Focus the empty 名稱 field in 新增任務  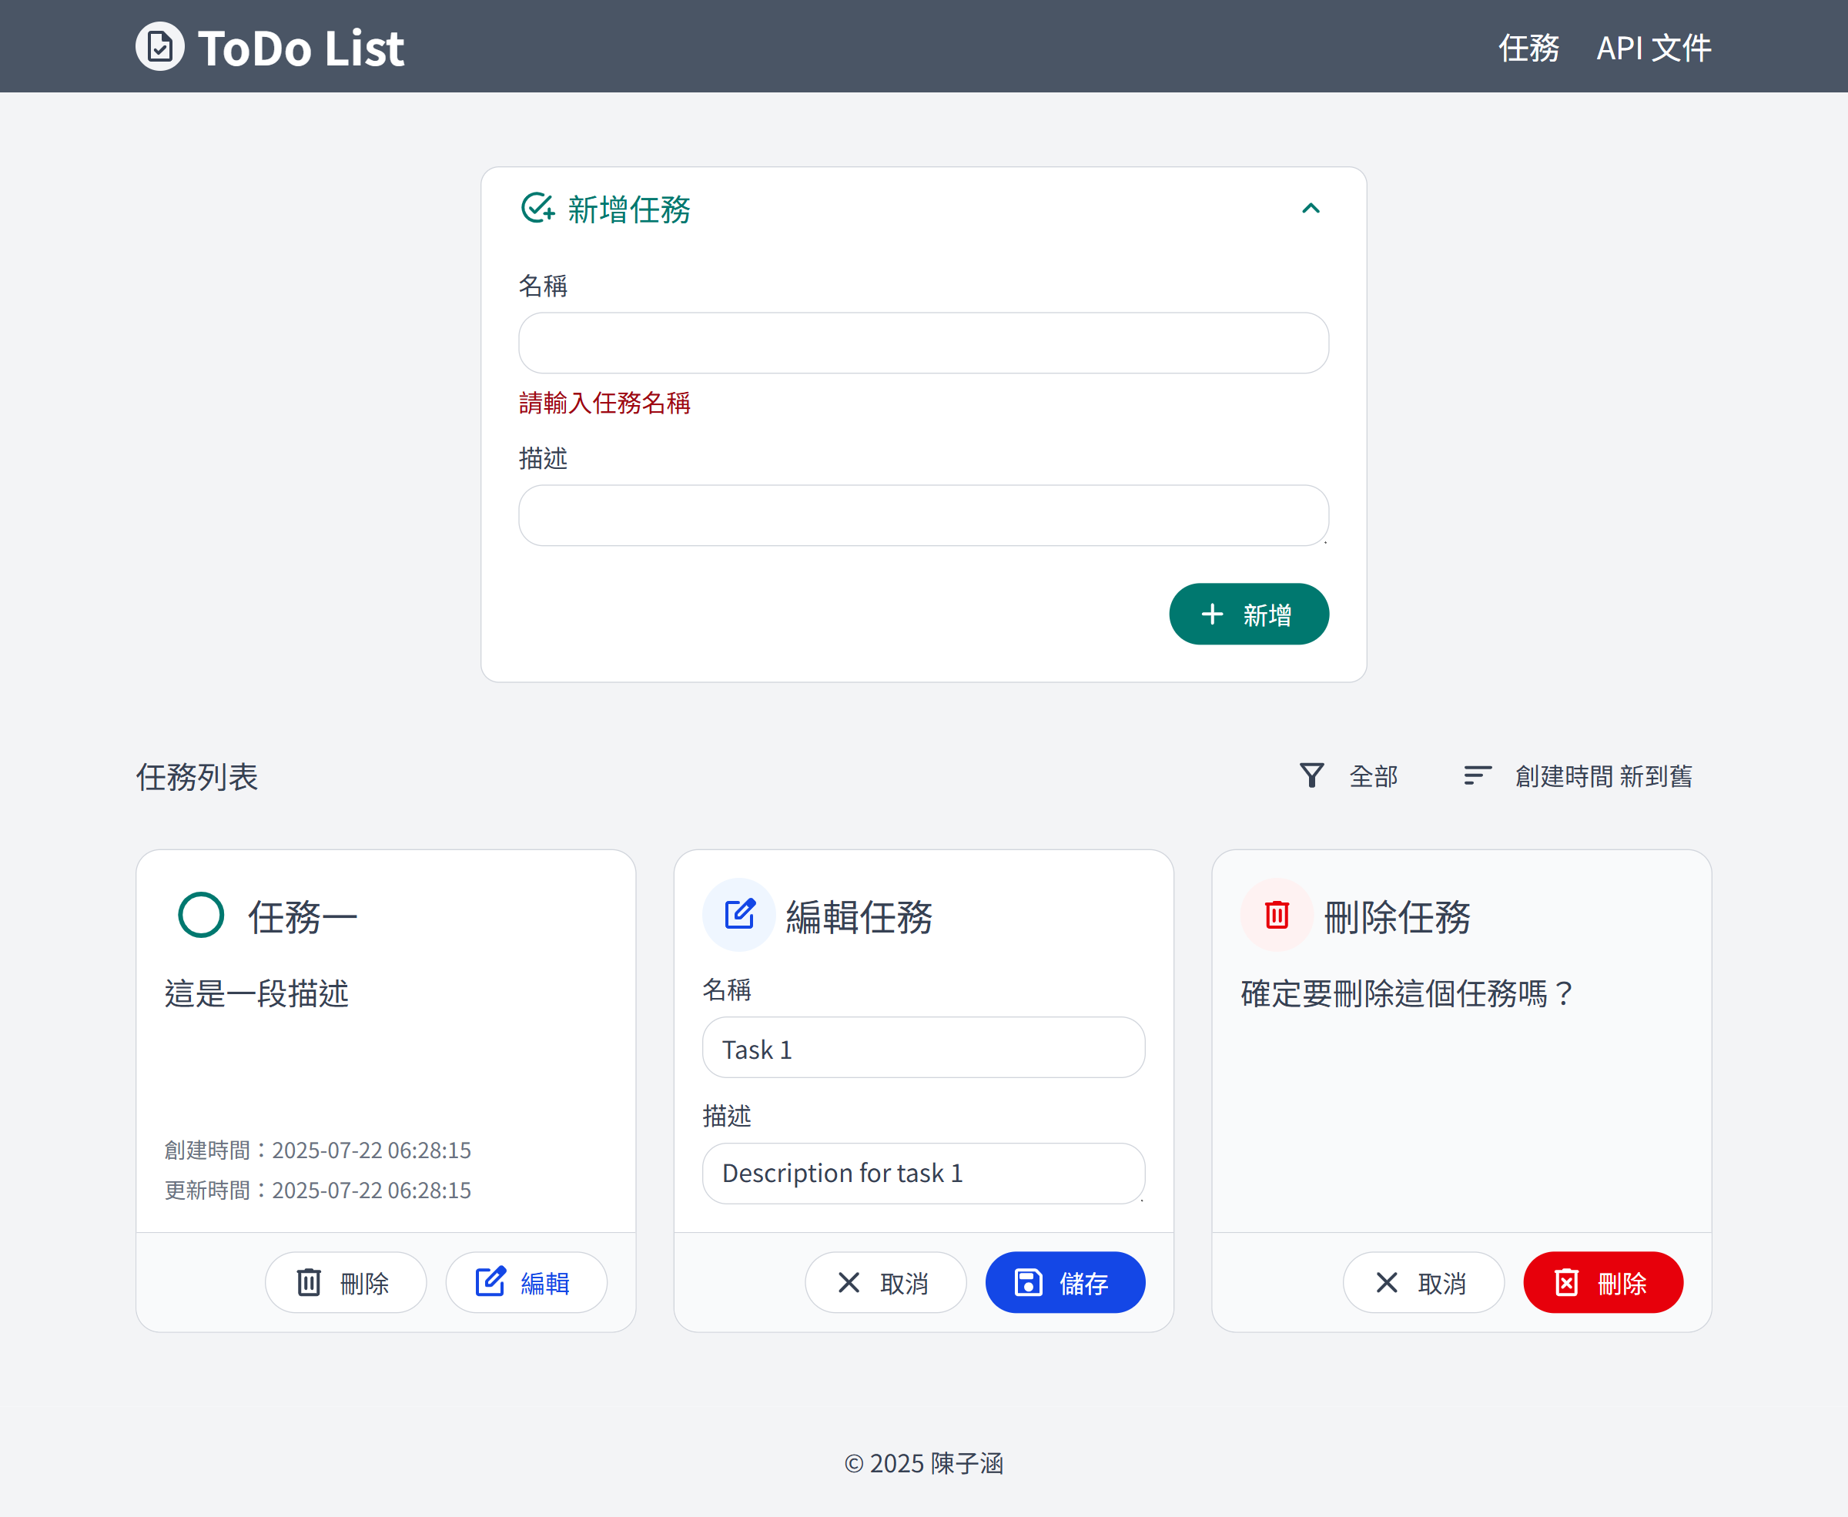pos(923,343)
